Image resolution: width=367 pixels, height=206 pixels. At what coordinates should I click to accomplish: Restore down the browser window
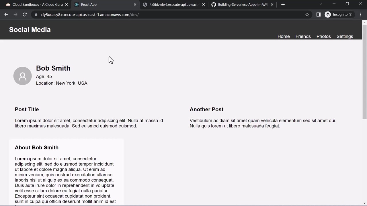click(347, 4)
